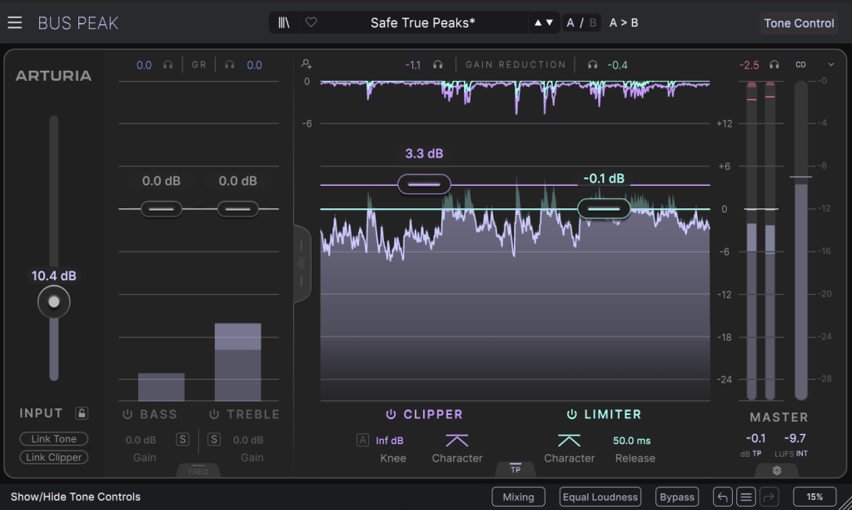Open the hamburger main menu
852x510 pixels.
[15, 22]
